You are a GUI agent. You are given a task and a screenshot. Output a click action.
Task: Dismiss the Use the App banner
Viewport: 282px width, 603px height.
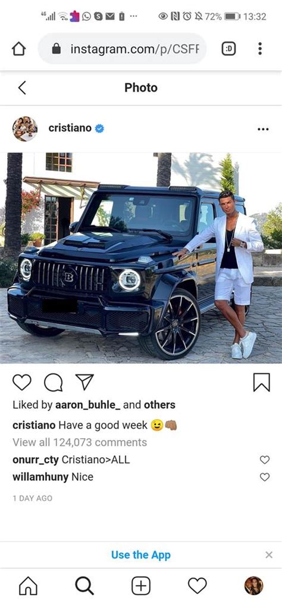pyautogui.click(x=269, y=555)
